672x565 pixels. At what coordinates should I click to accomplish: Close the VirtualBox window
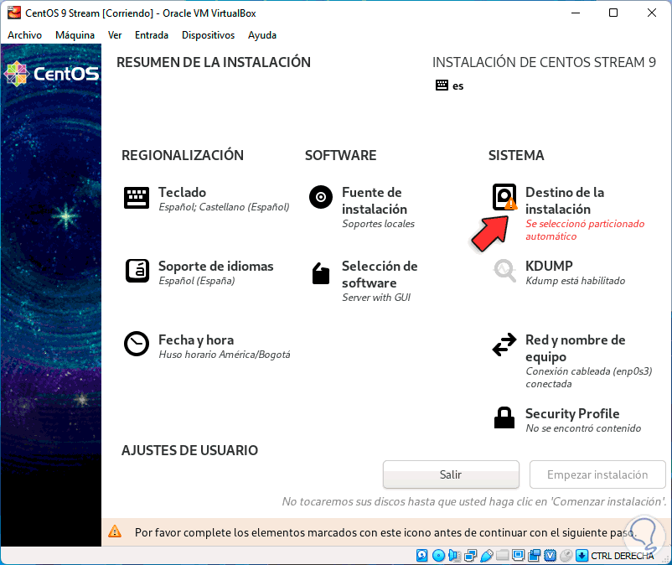tap(651, 13)
